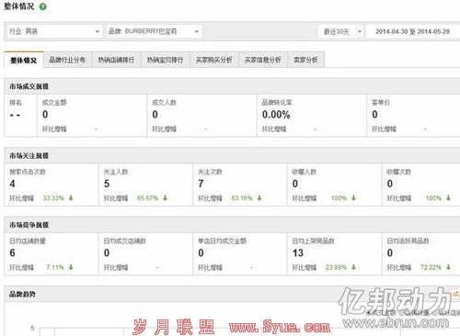Click the 关注次数 label
This screenshot has height=336, width=460.
[210, 172]
